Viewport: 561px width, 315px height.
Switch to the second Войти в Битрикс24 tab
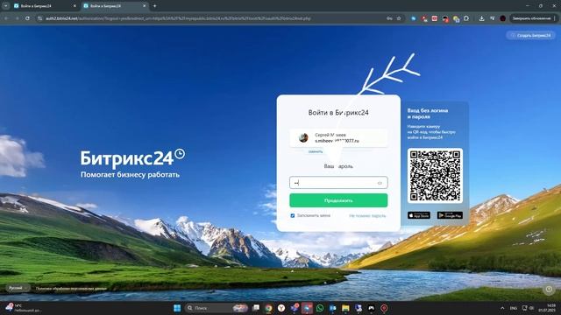115,6
